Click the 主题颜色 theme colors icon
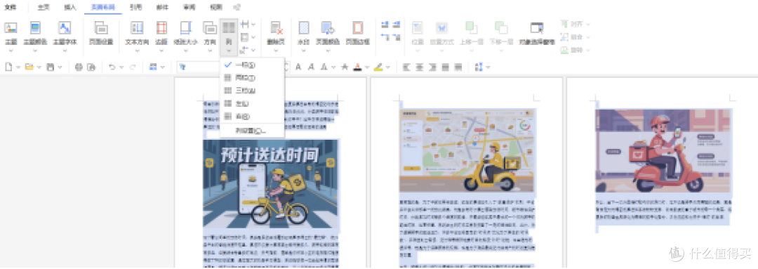This screenshot has height=269, width=758. 35,27
